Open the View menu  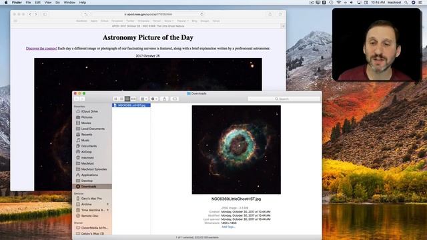48,3
